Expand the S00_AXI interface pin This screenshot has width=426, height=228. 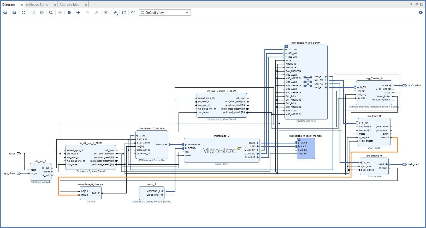tap(286, 50)
